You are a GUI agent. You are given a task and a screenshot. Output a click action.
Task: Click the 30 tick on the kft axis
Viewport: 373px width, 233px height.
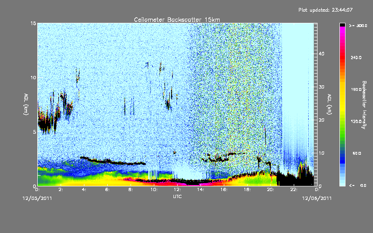click(321, 87)
